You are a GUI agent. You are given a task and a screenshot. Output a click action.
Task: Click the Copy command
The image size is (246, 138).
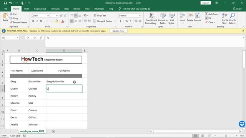[x=14, y=18]
